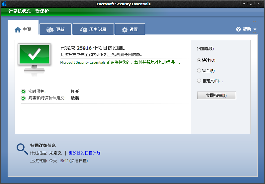The image size is (265, 184).
Task: Click the Microsoft Security Essentials title bar icon
Action: (x=4, y=4)
